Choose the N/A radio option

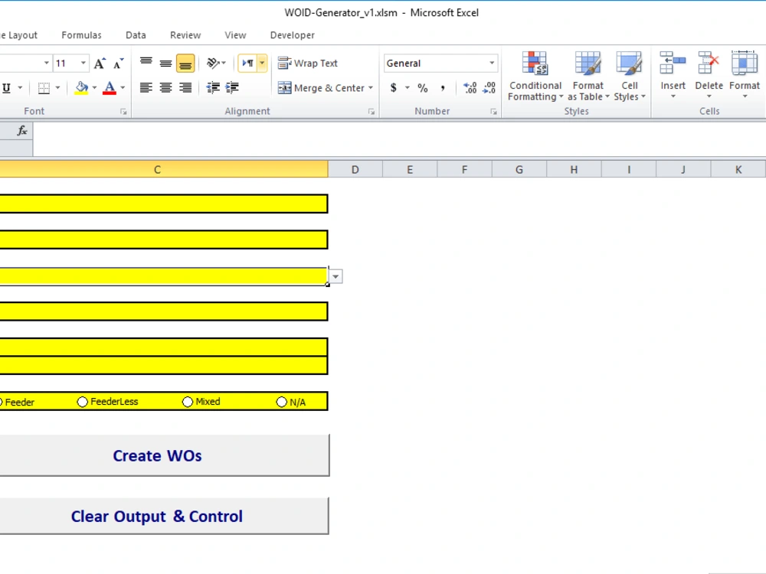(281, 401)
